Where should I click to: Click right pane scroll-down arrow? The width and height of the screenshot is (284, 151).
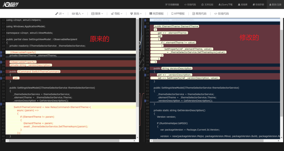(282, 138)
